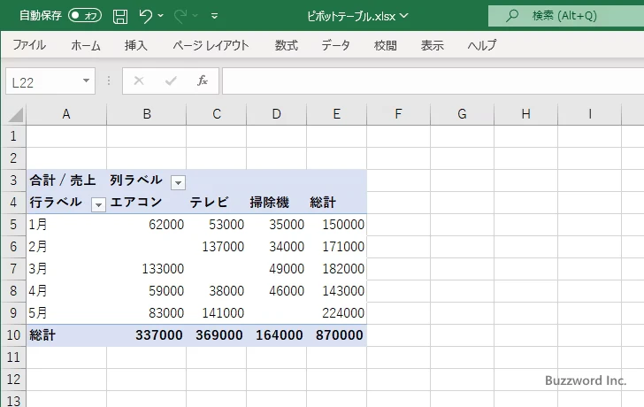Screen dimensions: 644x407
Task: Select column A header
Action: [66, 114]
